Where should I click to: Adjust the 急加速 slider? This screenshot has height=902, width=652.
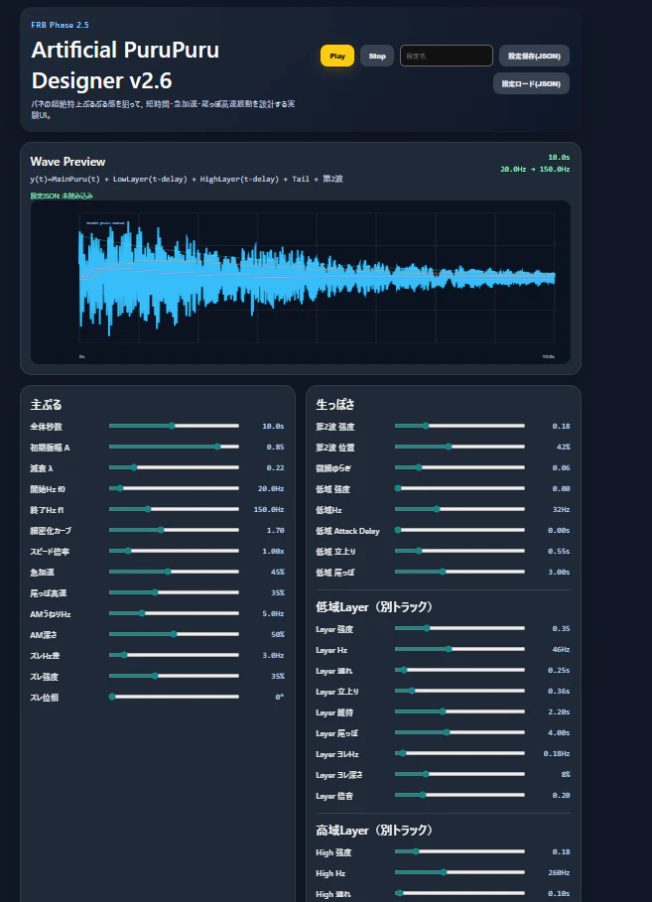(174, 572)
